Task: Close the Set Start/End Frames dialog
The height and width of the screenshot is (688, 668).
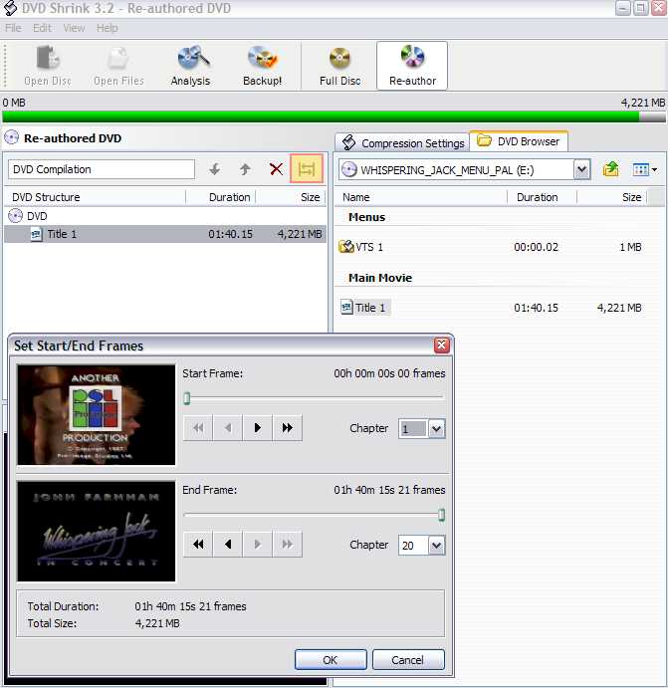Action: coord(442,345)
